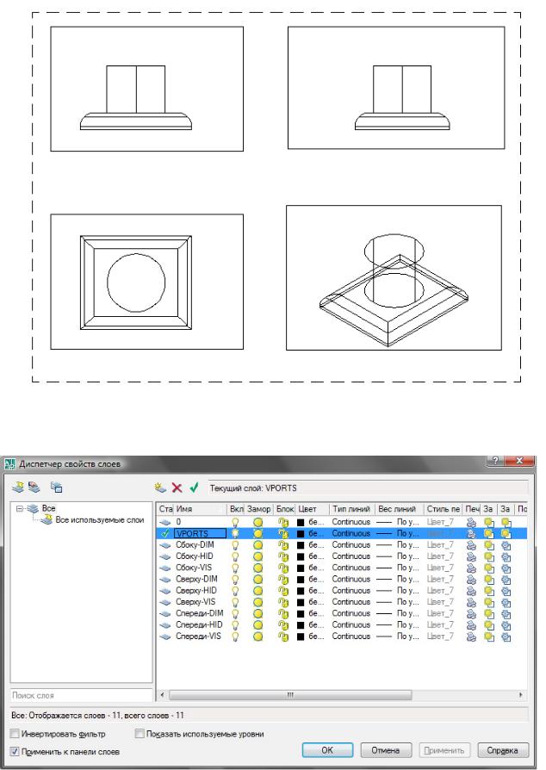Viewport: 546px width, 770px height.
Task: Select the layer named Спереди-VIS
Action: click(198, 636)
